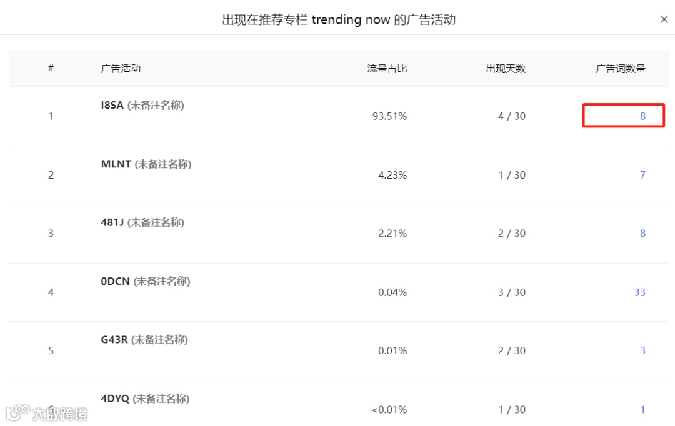This screenshot has width=675, height=426.
Task: Click the 广告活动 column header
Action: point(121,69)
